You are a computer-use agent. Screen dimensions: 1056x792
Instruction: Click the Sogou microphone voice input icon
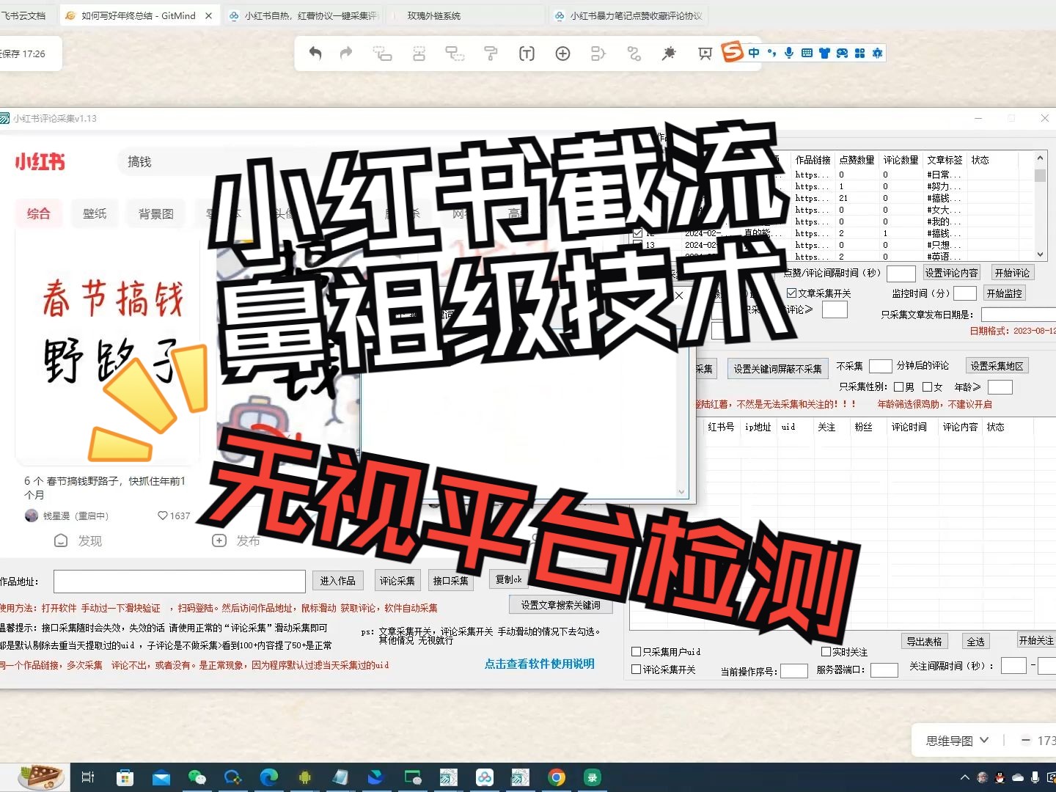tap(789, 53)
